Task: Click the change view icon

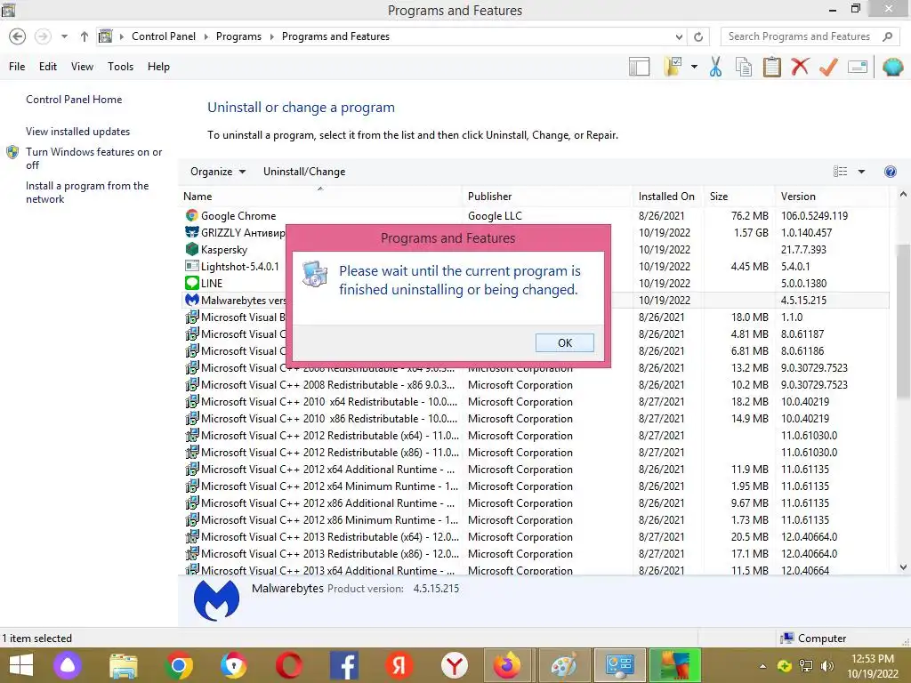Action: tap(840, 172)
